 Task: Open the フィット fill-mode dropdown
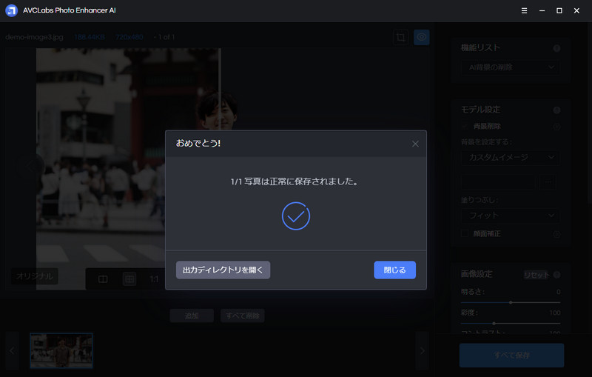pos(510,216)
